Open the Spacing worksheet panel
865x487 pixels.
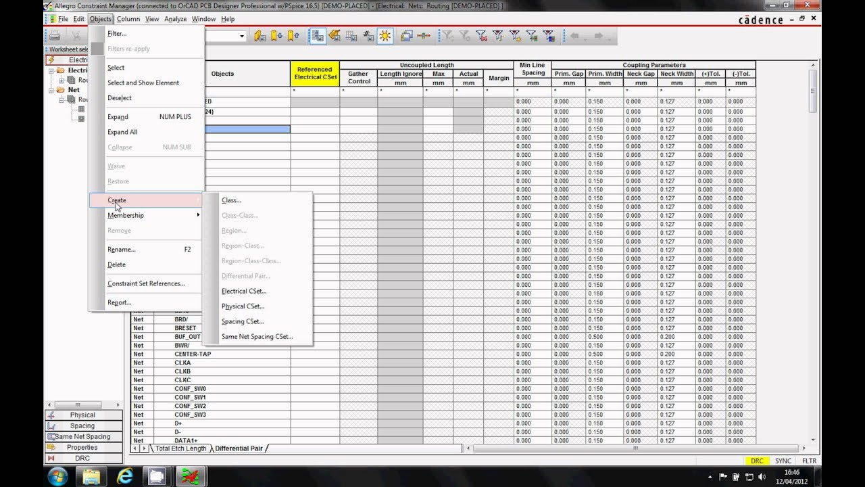point(83,425)
